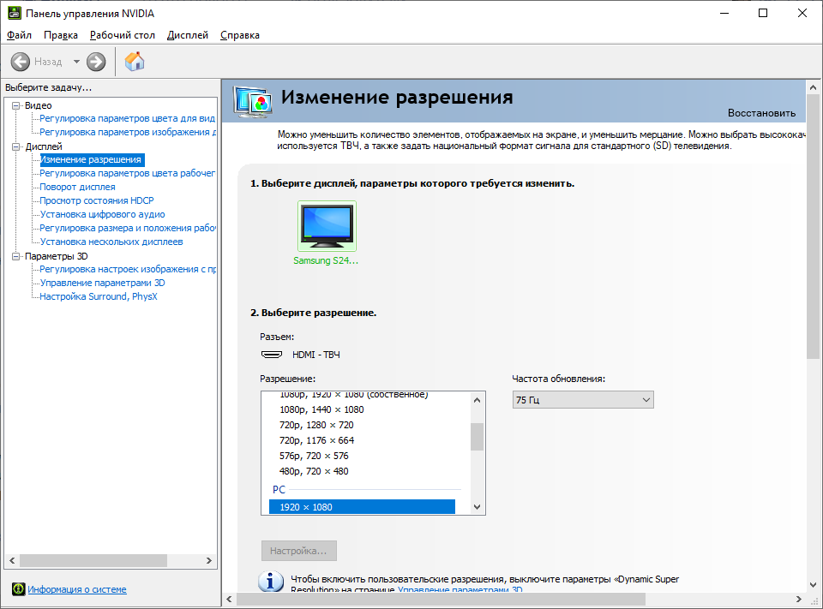Image resolution: width=823 pixels, height=609 pixels.
Task: Collapse the Видео tree node
Action: pos(15,105)
